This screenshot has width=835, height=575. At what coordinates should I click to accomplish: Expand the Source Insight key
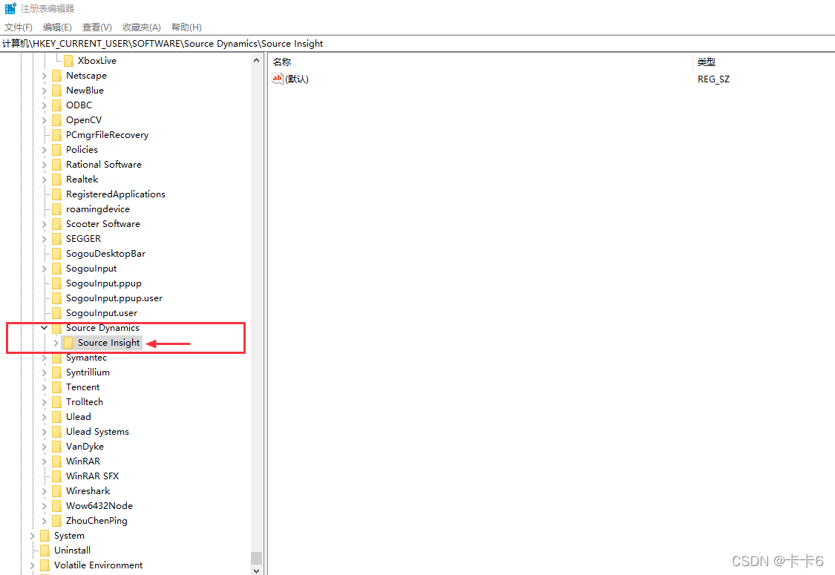click(56, 343)
